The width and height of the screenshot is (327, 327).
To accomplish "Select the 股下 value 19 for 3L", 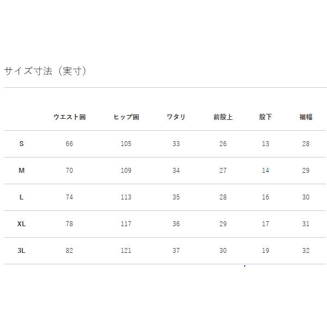I will 265,251.
